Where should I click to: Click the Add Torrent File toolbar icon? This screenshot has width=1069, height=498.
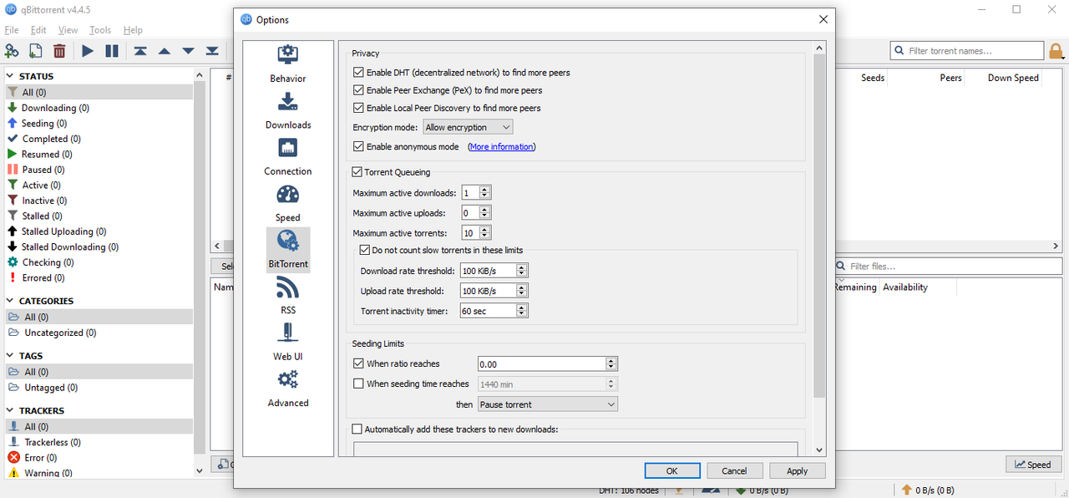tap(35, 51)
